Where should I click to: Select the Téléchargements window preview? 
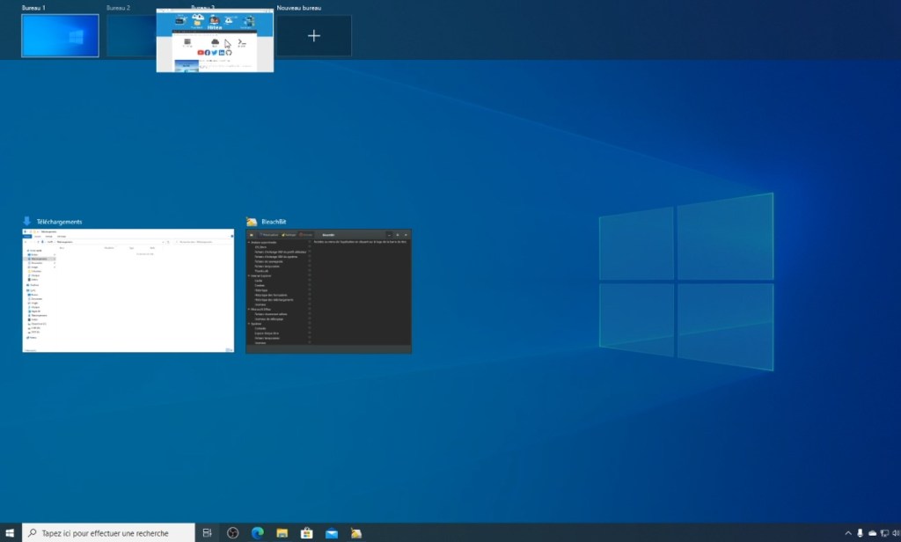tap(128, 291)
